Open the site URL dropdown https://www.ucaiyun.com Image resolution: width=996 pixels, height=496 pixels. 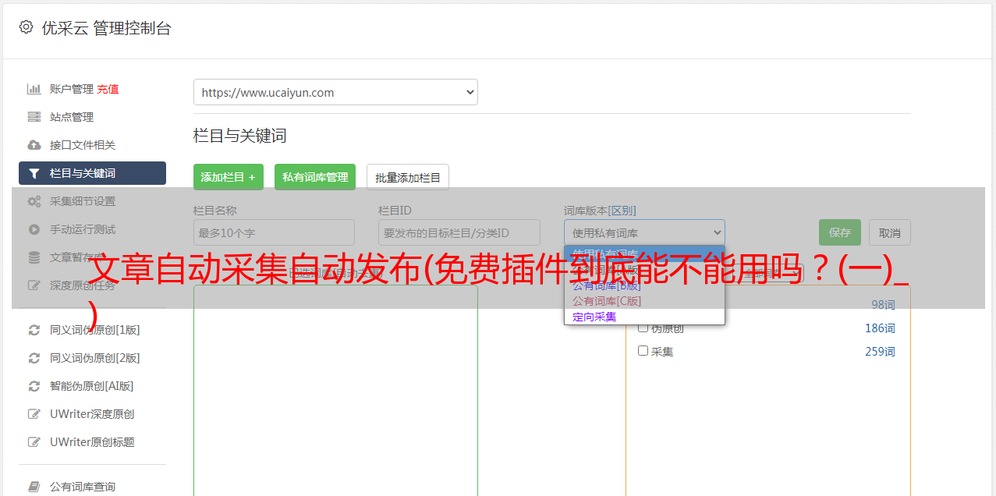coord(335,92)
